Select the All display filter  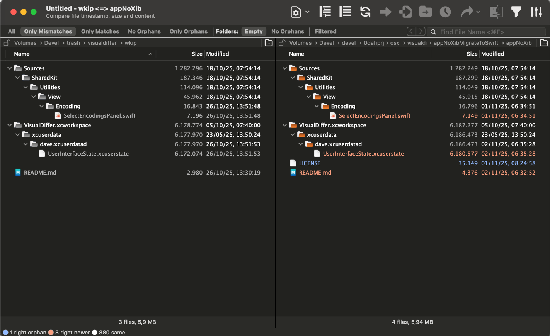coord(12,31)
